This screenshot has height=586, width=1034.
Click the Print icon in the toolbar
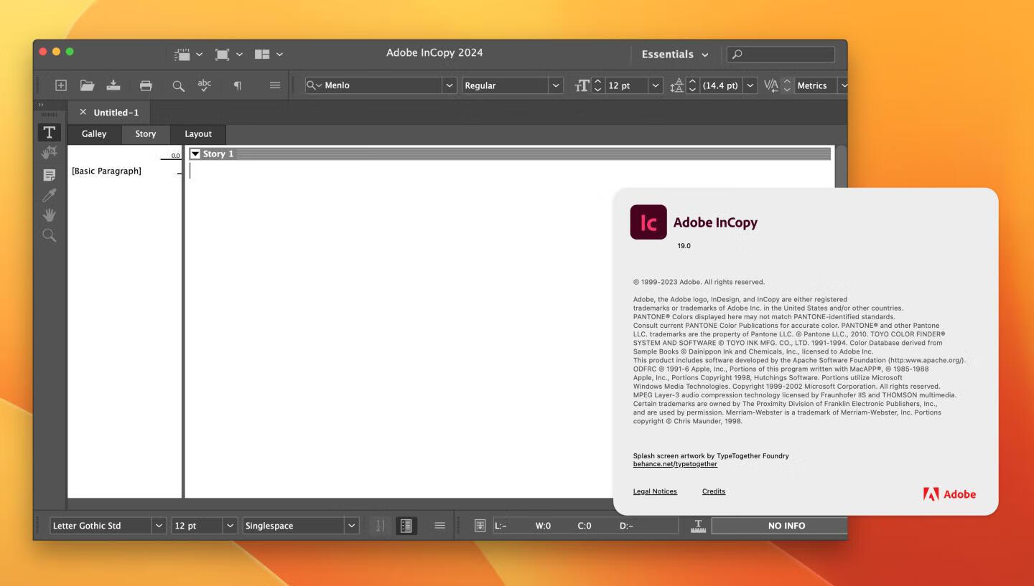click(x=146, y=85)
